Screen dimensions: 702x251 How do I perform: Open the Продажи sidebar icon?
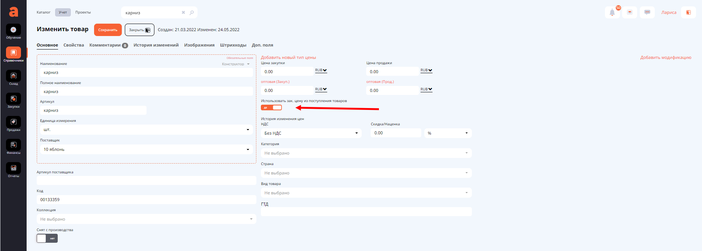pyautogui.click(x=13, y=122)
